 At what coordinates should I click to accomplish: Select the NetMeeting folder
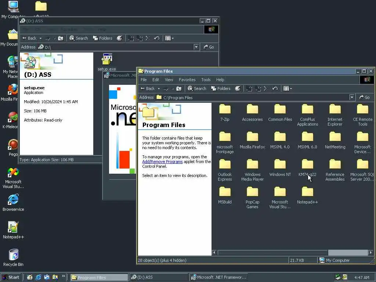coord(335,140)
